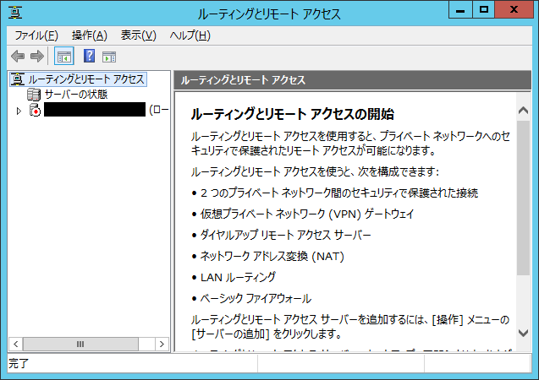The image size is (539, 380).
Task: Expand the redacted server node in the tree
Action: tap(19, 110)
